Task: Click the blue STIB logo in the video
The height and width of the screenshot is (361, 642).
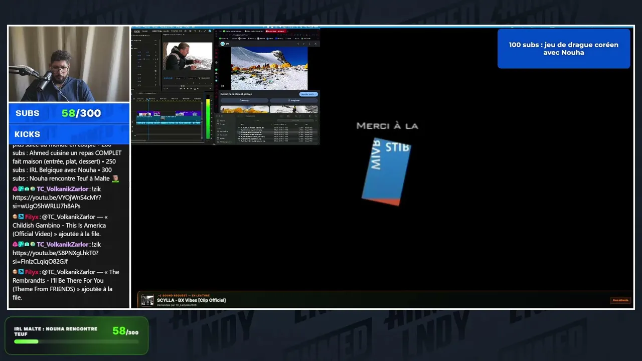Action: click(x=387, y=171)
